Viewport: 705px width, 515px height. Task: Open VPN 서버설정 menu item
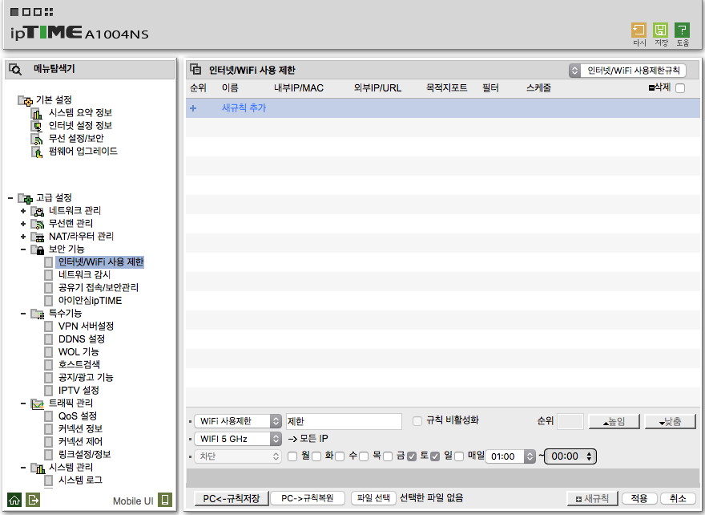point(86,326)
